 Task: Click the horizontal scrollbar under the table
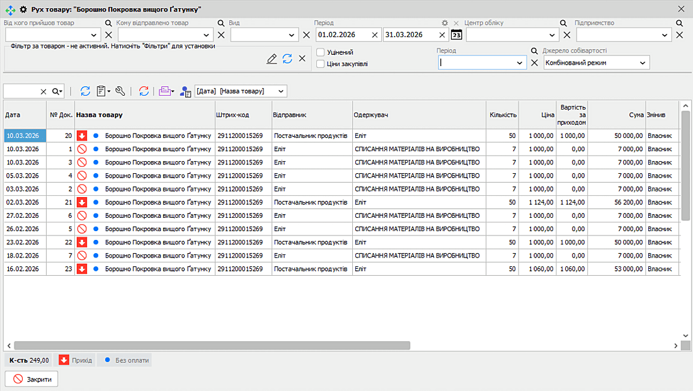tap(212, 346)
